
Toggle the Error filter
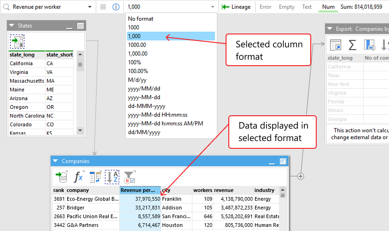click(265, 7)
